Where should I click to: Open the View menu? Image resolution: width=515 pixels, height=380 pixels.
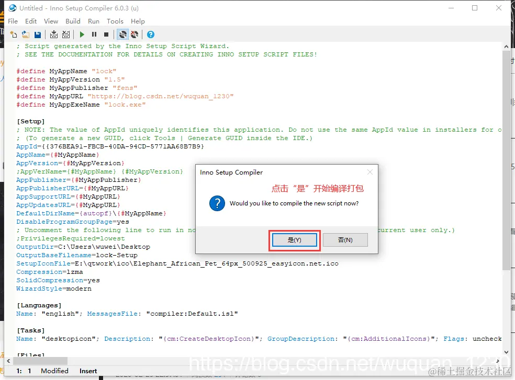click(x=51, y=21)
